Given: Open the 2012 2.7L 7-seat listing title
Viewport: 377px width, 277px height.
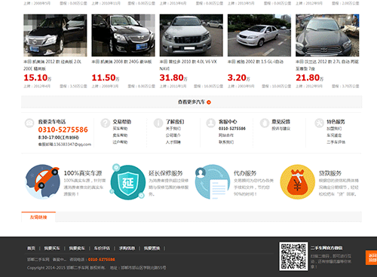Looking at the screenshot, I should 327,65.
